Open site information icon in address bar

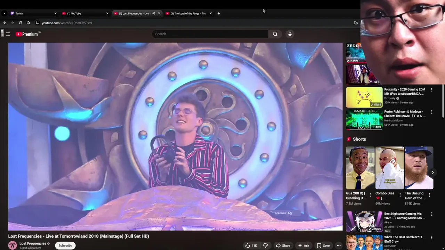coord(38,23)
